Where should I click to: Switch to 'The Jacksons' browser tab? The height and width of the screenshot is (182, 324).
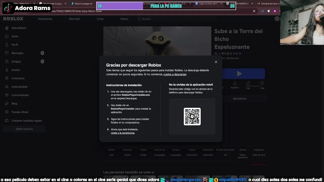click(176, 4)
